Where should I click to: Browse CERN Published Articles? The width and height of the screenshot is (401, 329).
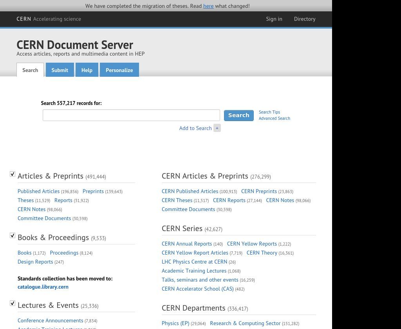pos(190,192)
